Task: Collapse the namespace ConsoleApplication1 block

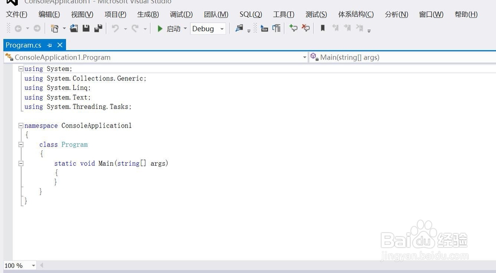Action: click(20, 126)
